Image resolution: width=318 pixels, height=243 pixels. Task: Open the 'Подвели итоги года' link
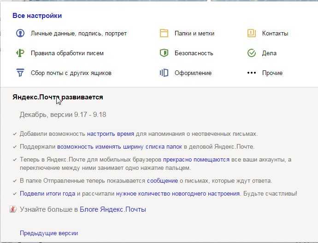click(x=47, y=194)
